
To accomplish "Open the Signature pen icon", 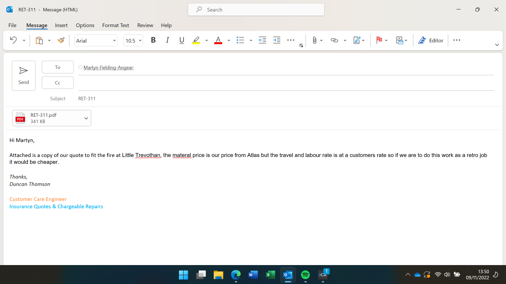I will click(x=357, y=40).
